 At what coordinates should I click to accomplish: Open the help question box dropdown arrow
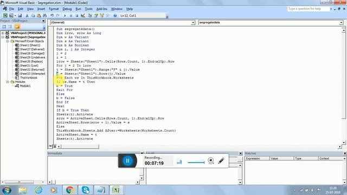331,9
